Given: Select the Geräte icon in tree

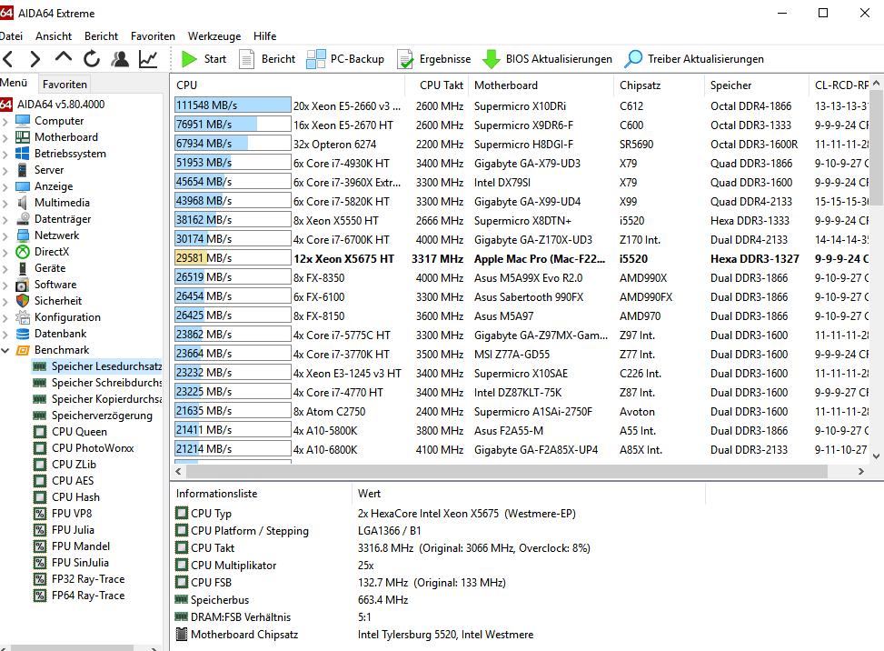Looking at the screenshot, I should tap(23, 268).
